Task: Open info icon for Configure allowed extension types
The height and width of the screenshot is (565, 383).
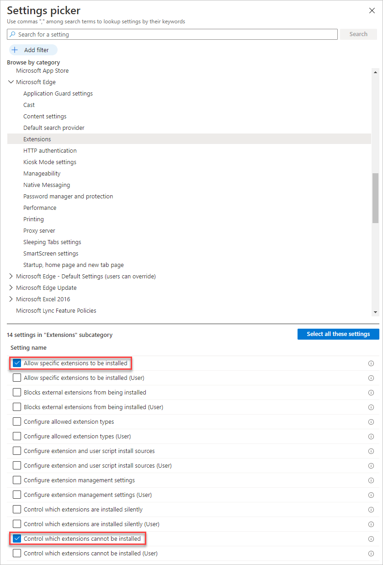Action: 371,422
